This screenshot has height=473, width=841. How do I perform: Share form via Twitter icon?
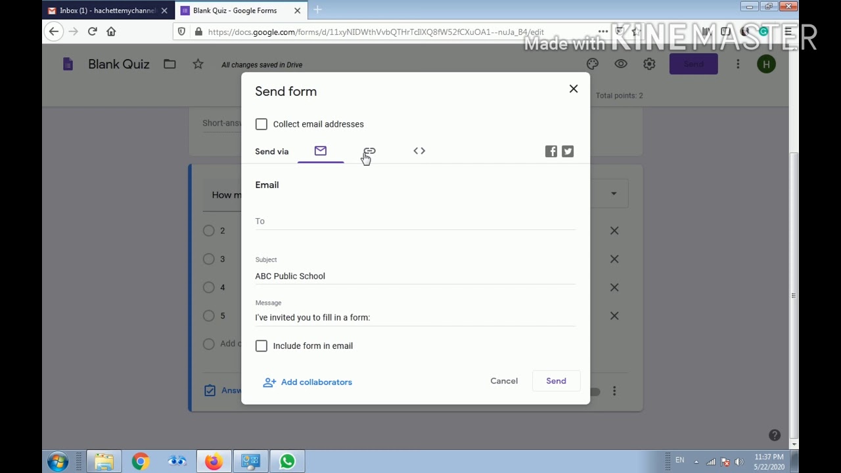tap(568, 152)
